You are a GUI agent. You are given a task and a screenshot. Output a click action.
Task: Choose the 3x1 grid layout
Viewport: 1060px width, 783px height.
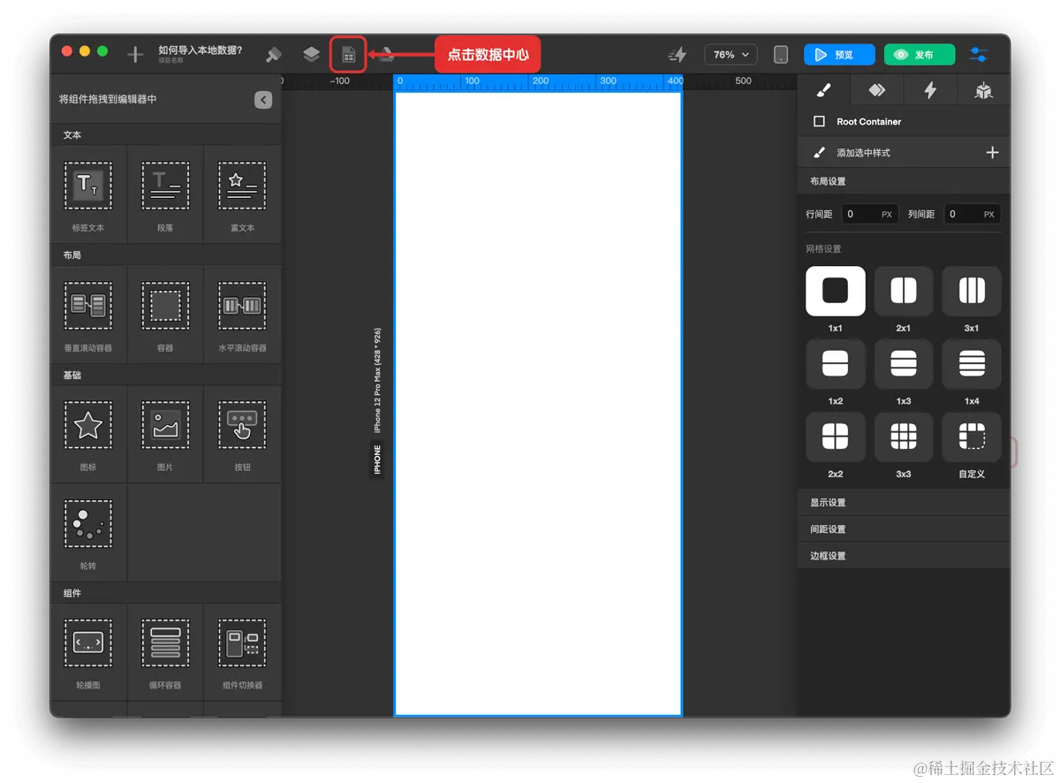point(972,291)
